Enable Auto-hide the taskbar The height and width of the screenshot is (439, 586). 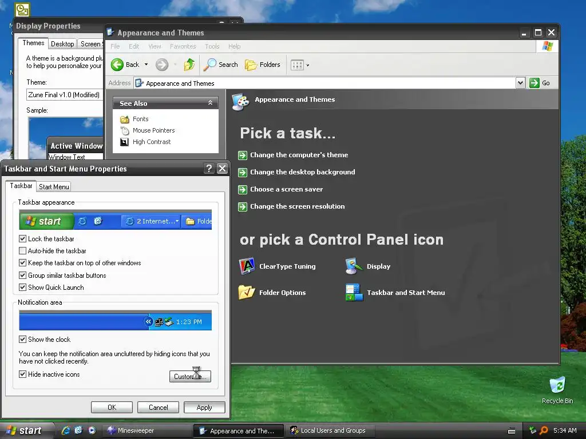[22, 250]
